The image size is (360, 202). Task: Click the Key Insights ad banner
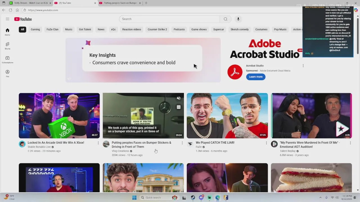tap(143, 60)
